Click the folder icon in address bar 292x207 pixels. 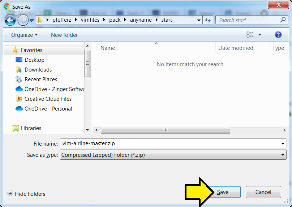[x=39, y=20]
